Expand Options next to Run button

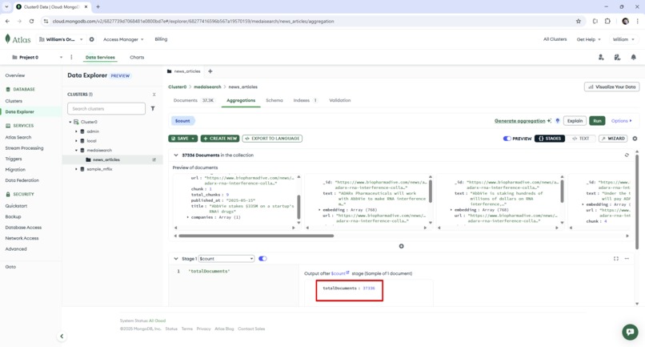[x=621, y=121]
